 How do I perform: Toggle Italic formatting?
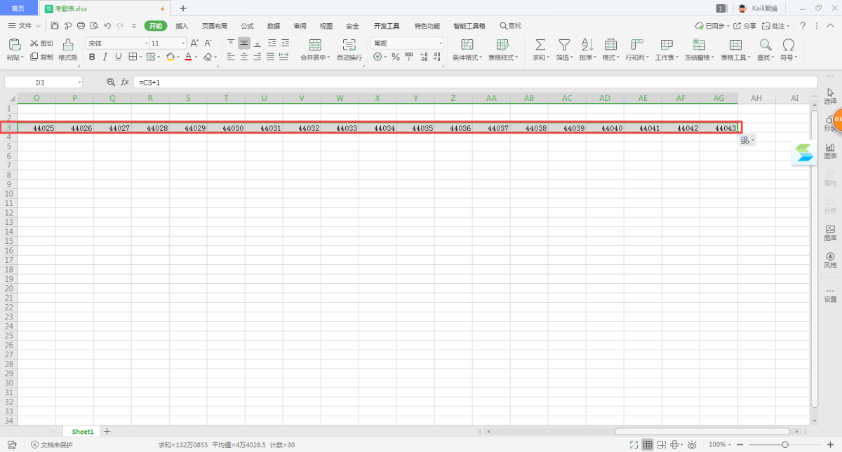(105, 57)
